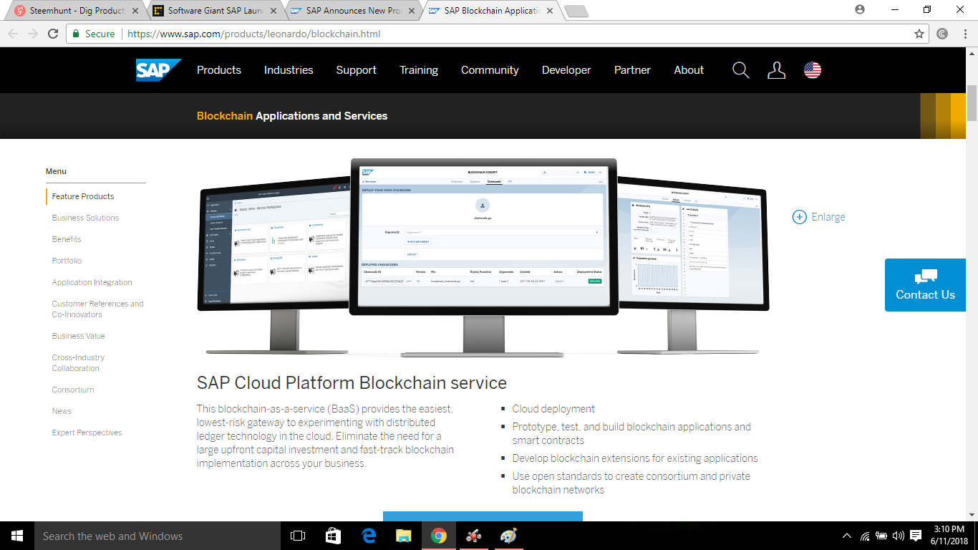Open File Explorer from taskbar
This screenshot has height=550, width=978.
click(404, 536)
